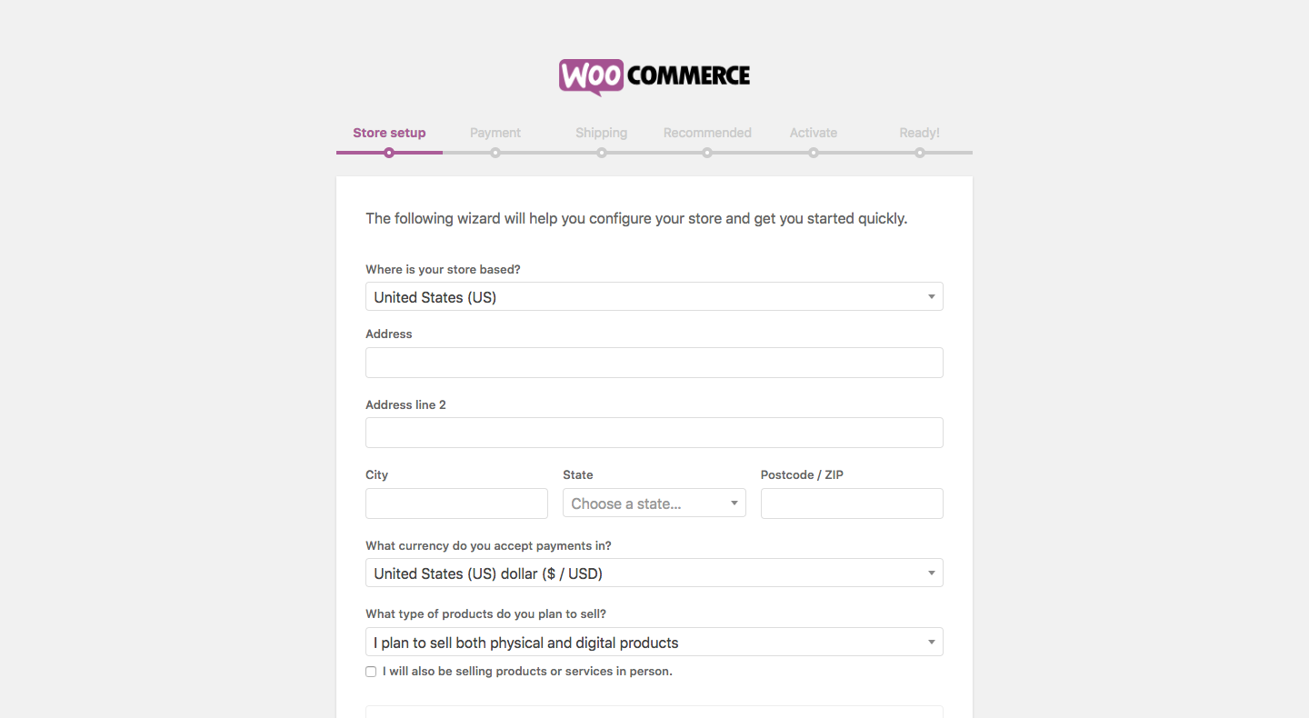
Task: Select the Recommended tab label
Action: (x=707, y=133)
